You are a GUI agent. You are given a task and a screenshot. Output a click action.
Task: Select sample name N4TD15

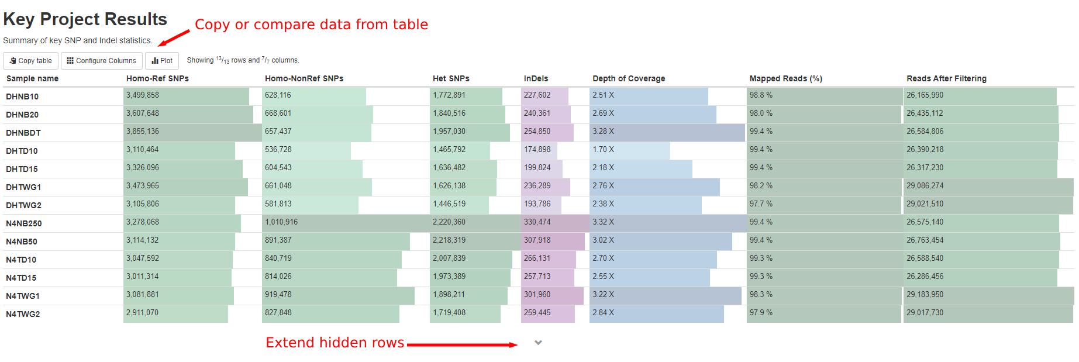21,278
